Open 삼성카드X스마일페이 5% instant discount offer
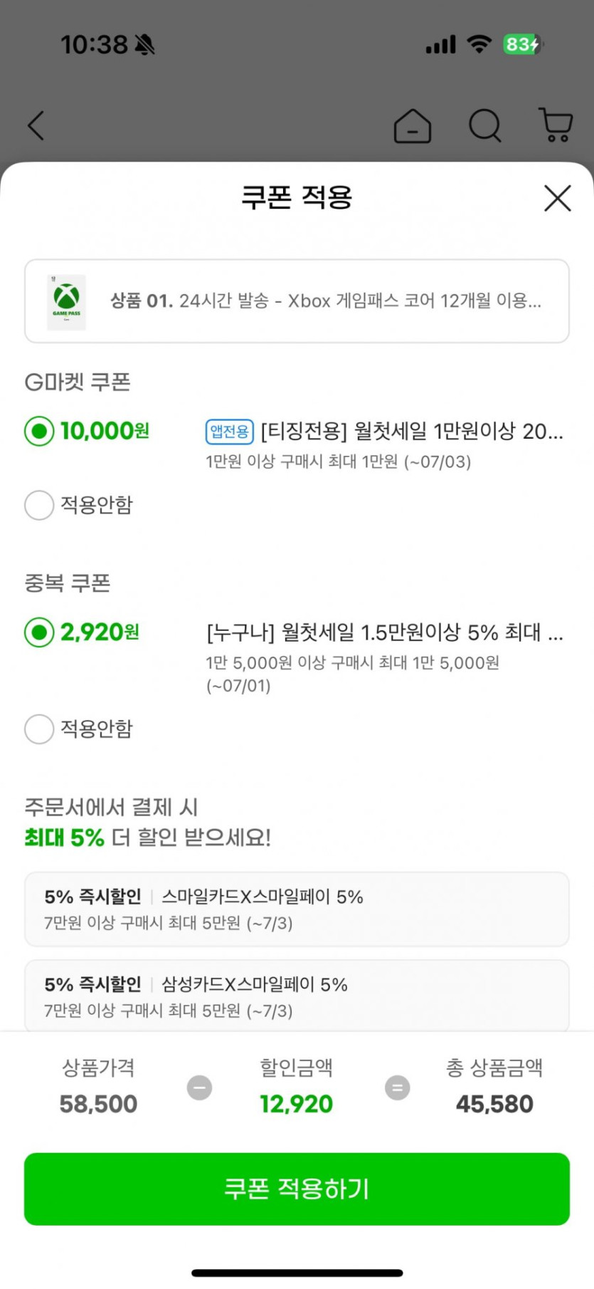 (x=297, y=996)
